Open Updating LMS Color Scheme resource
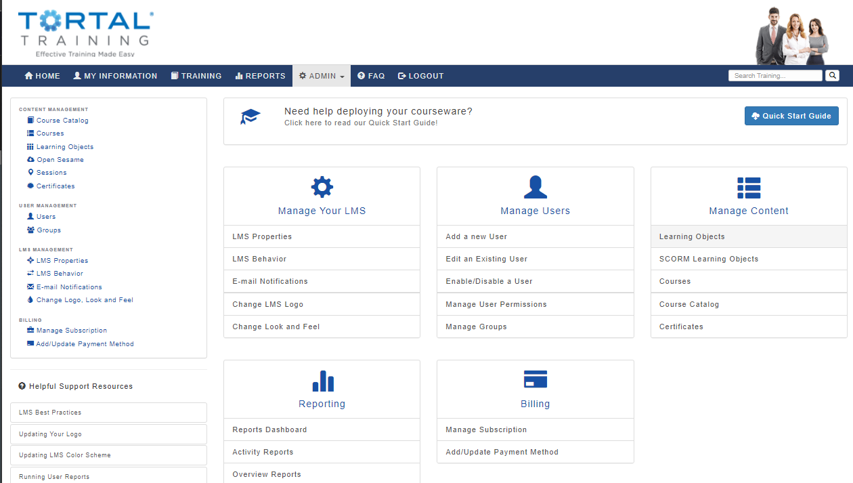853x483 pixels. click(108, 455)
